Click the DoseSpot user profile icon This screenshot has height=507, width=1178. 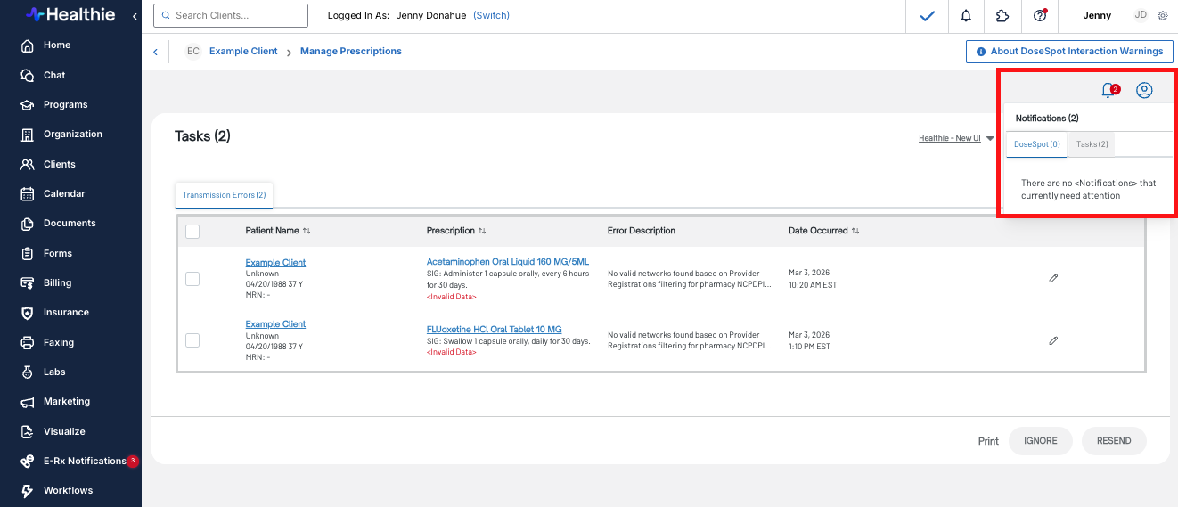coord(1145,90)
